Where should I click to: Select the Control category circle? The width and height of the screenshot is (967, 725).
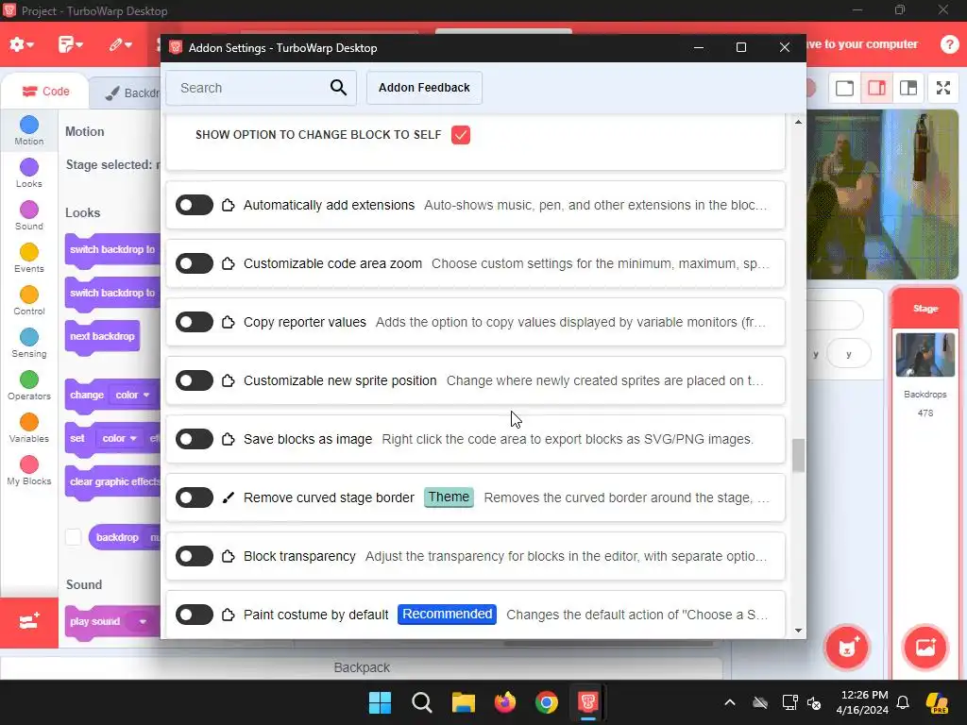point(29,295)
